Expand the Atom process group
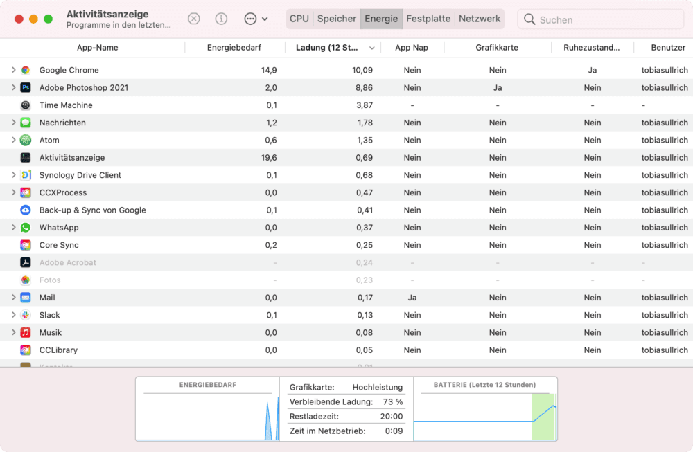 pos(13,140)
